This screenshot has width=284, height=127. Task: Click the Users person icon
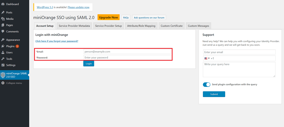tap(3, 53)
